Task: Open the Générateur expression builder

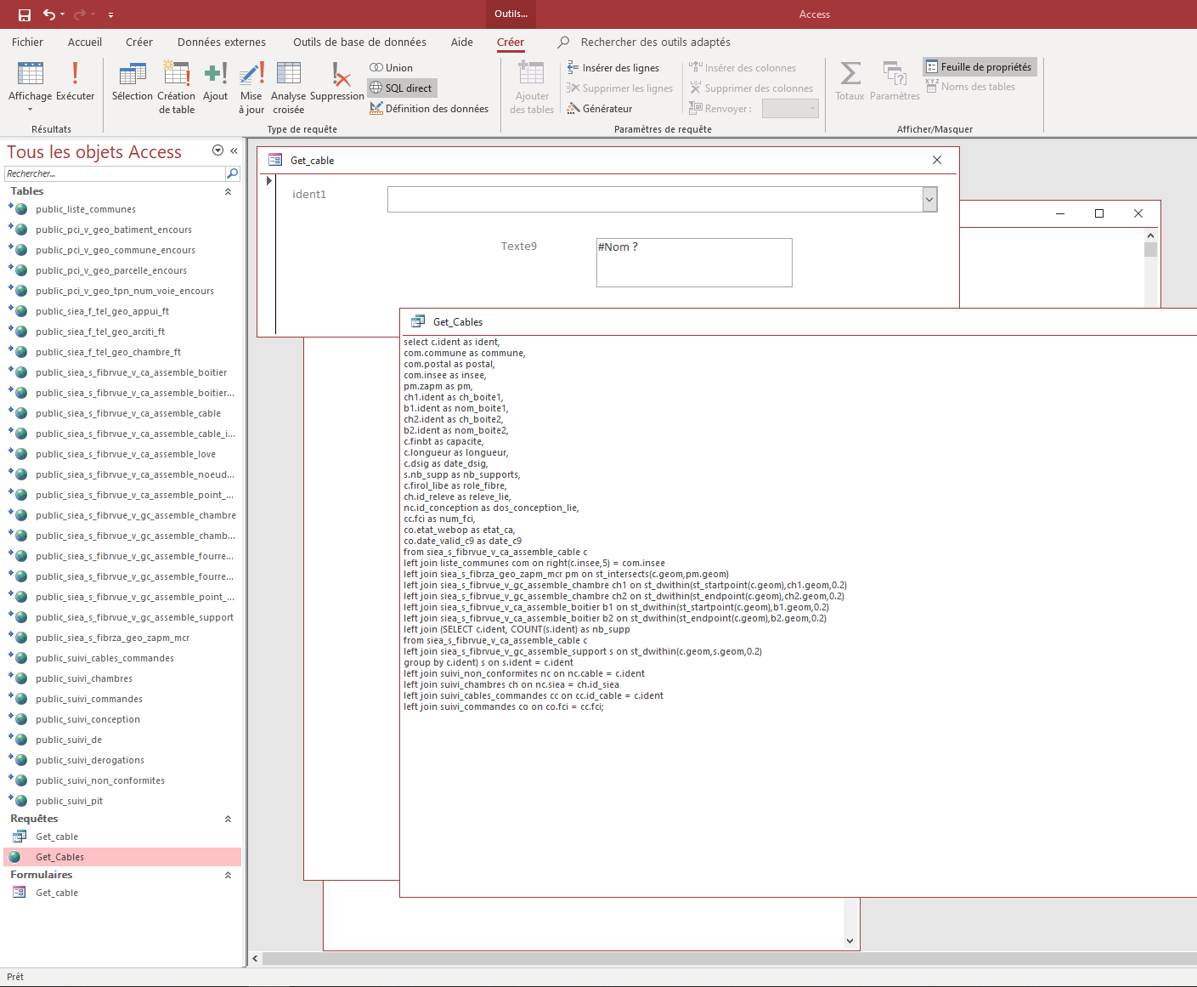Action: pos(600,109)
